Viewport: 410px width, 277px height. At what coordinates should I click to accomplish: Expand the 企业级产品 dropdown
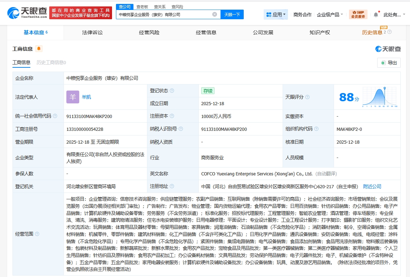coord(330,15)
